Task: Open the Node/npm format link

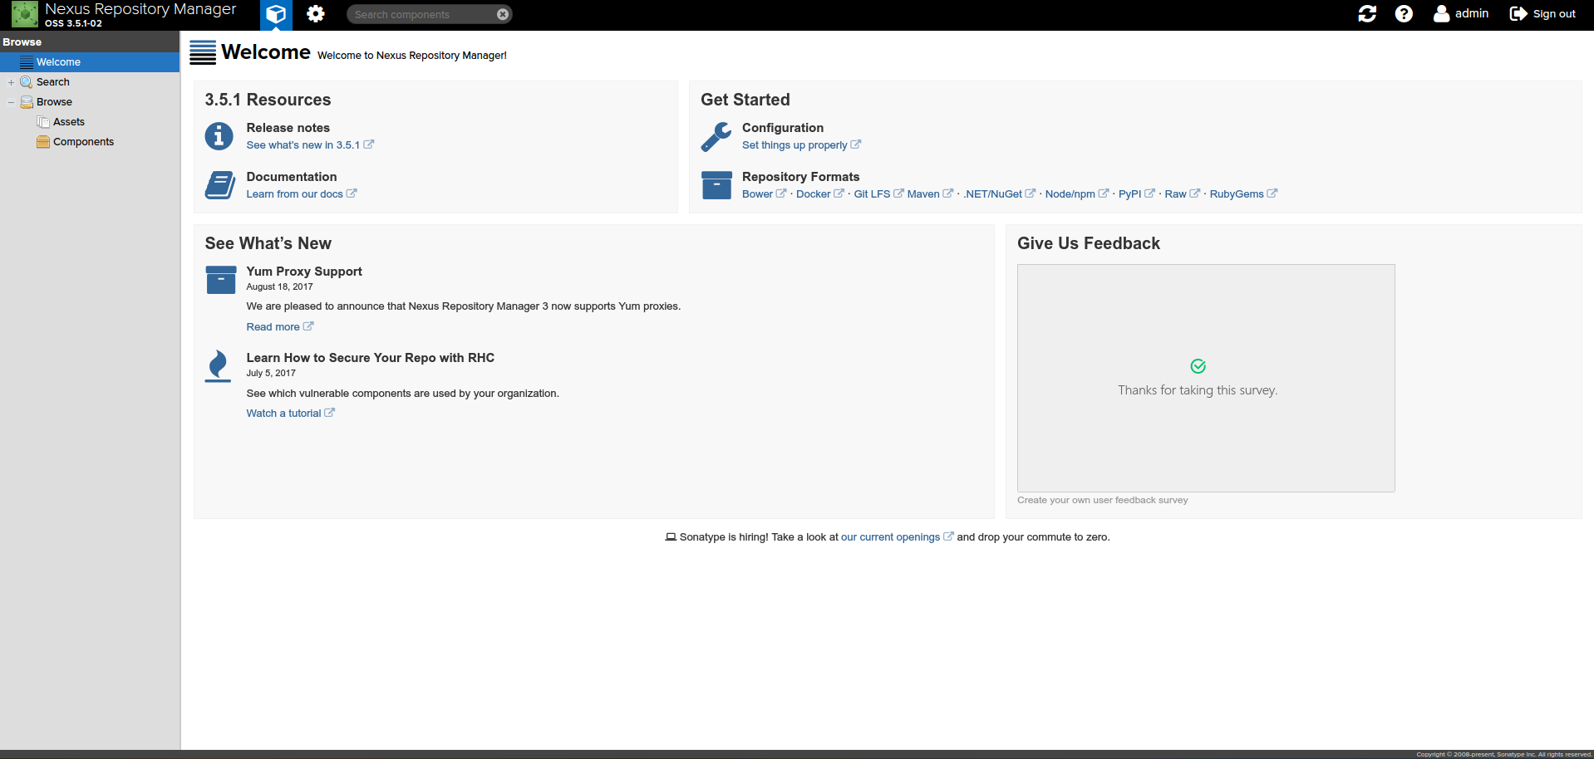Action: 1077,194
